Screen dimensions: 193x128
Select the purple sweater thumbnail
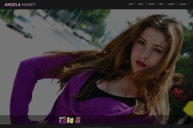click(63, 120)
